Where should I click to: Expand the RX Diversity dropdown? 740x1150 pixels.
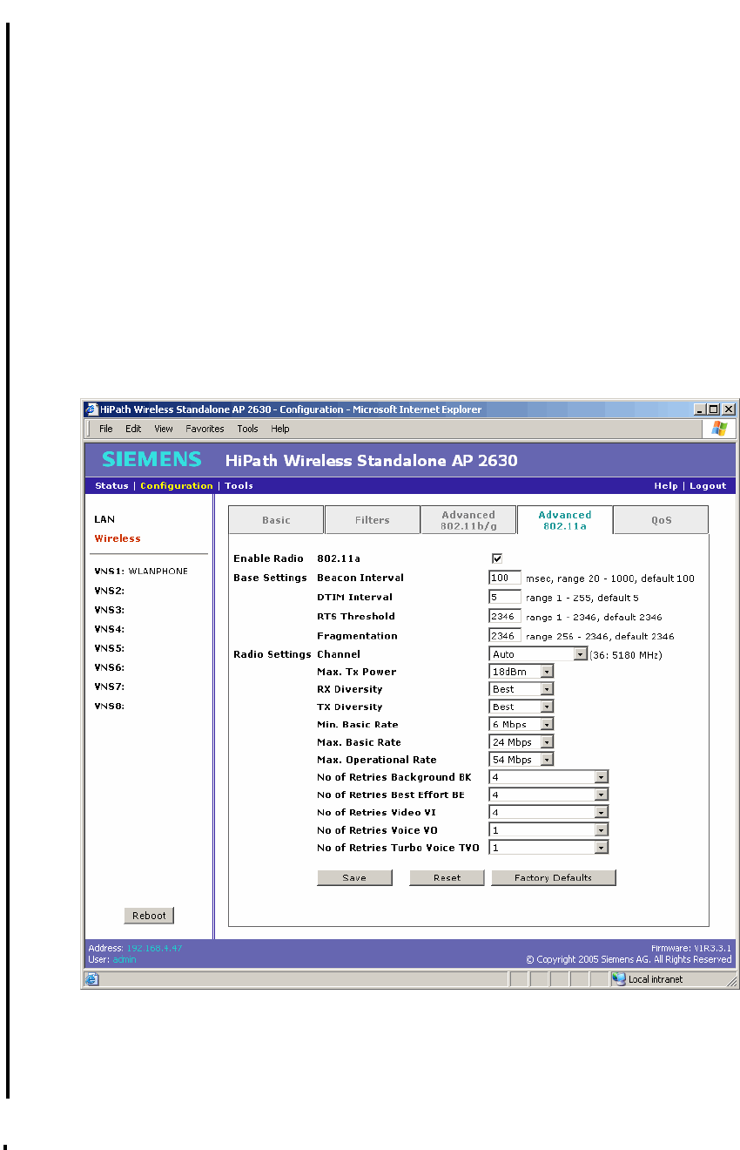[x=521, y=689]
